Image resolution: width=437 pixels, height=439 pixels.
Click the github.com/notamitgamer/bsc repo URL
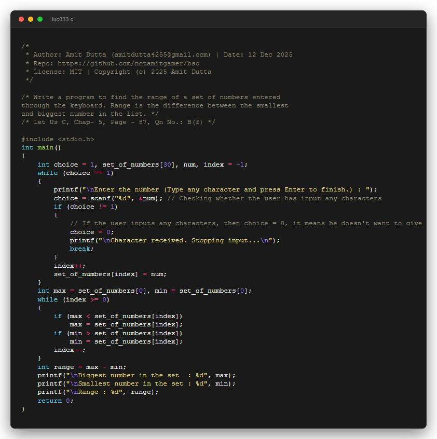129,63
